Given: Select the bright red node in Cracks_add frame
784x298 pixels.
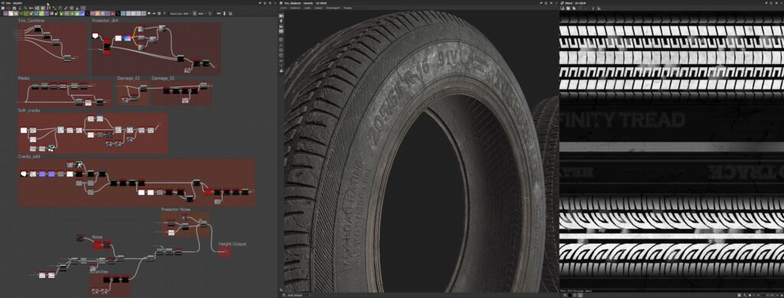Looking at the screenshot, I should (208, 192).
